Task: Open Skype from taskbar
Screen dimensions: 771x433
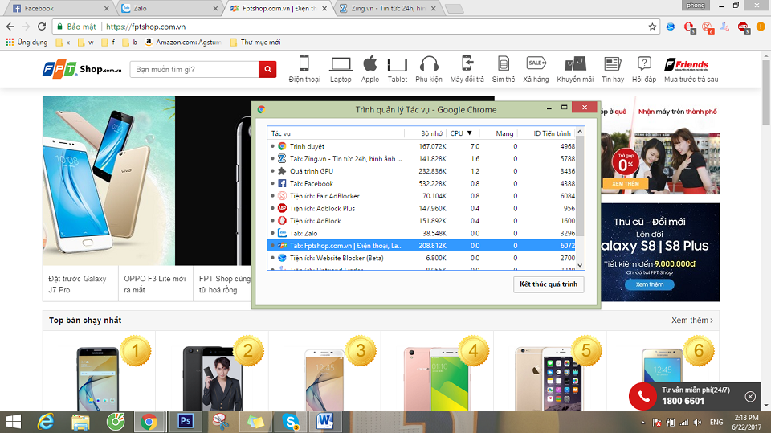Action: [x=291, y=422]
